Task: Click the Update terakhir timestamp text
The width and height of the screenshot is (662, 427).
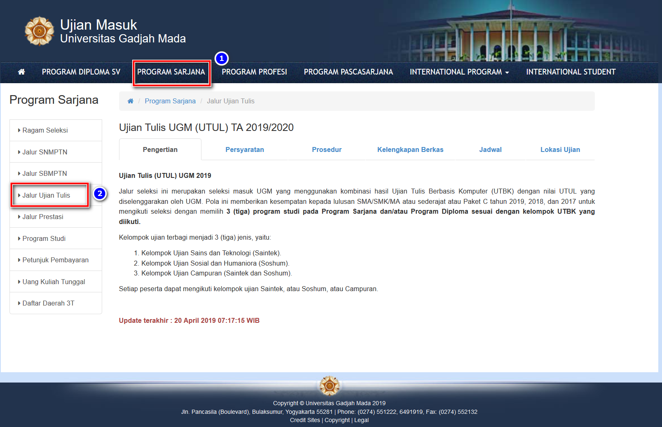Action: coord(189,321)
